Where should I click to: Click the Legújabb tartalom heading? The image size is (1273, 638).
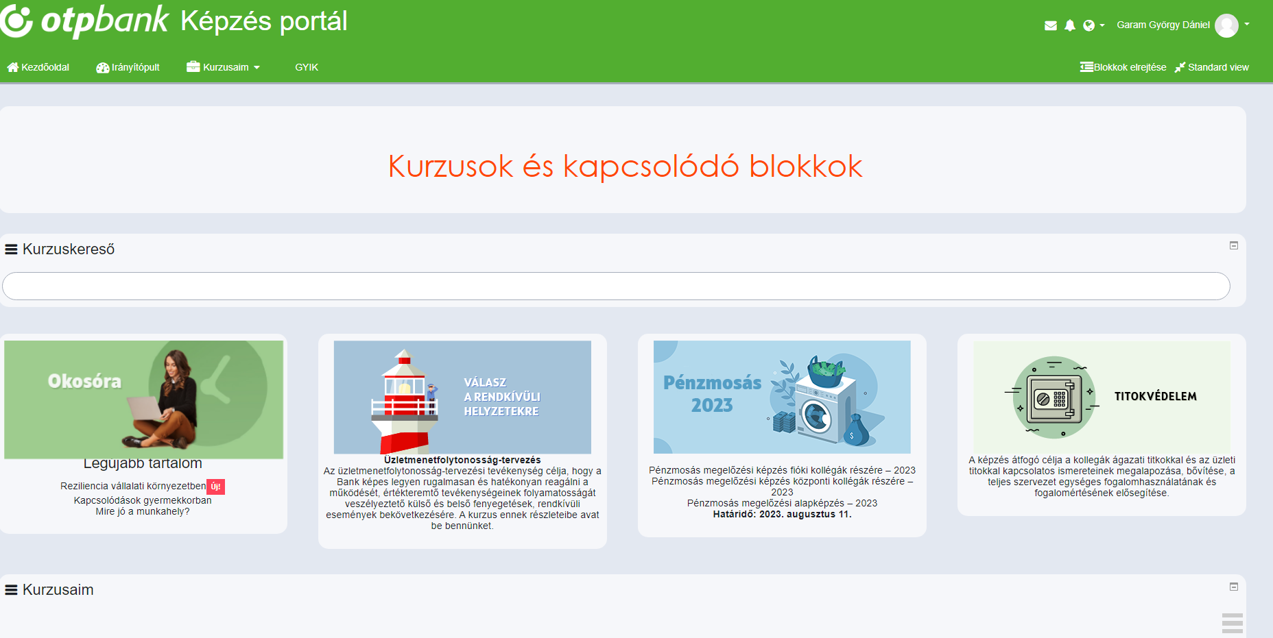pyautogui.click(x=143, y=464)
